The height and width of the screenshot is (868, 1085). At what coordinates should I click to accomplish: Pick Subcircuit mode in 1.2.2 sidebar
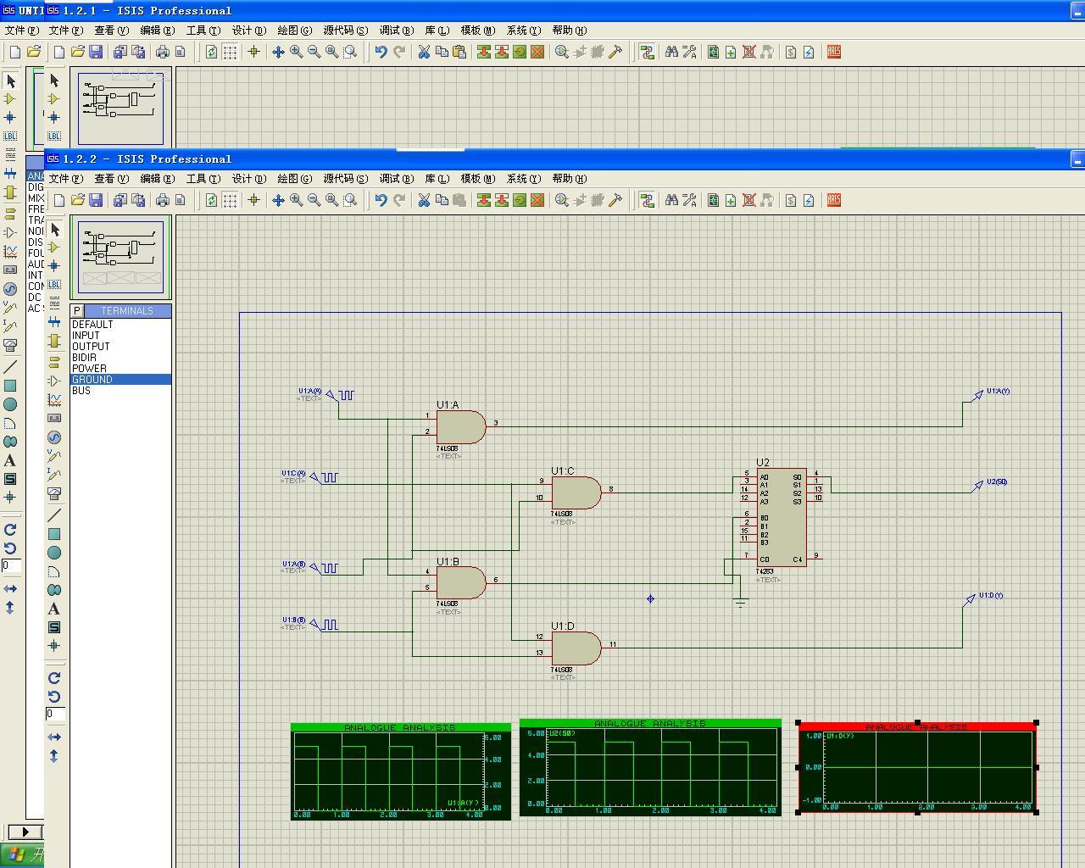(x=54, y=341)
